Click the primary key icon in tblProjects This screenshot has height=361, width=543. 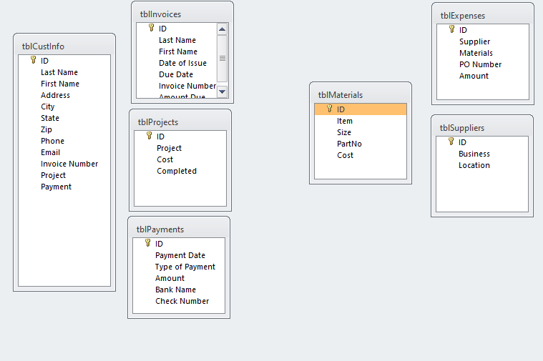[150, 136]
